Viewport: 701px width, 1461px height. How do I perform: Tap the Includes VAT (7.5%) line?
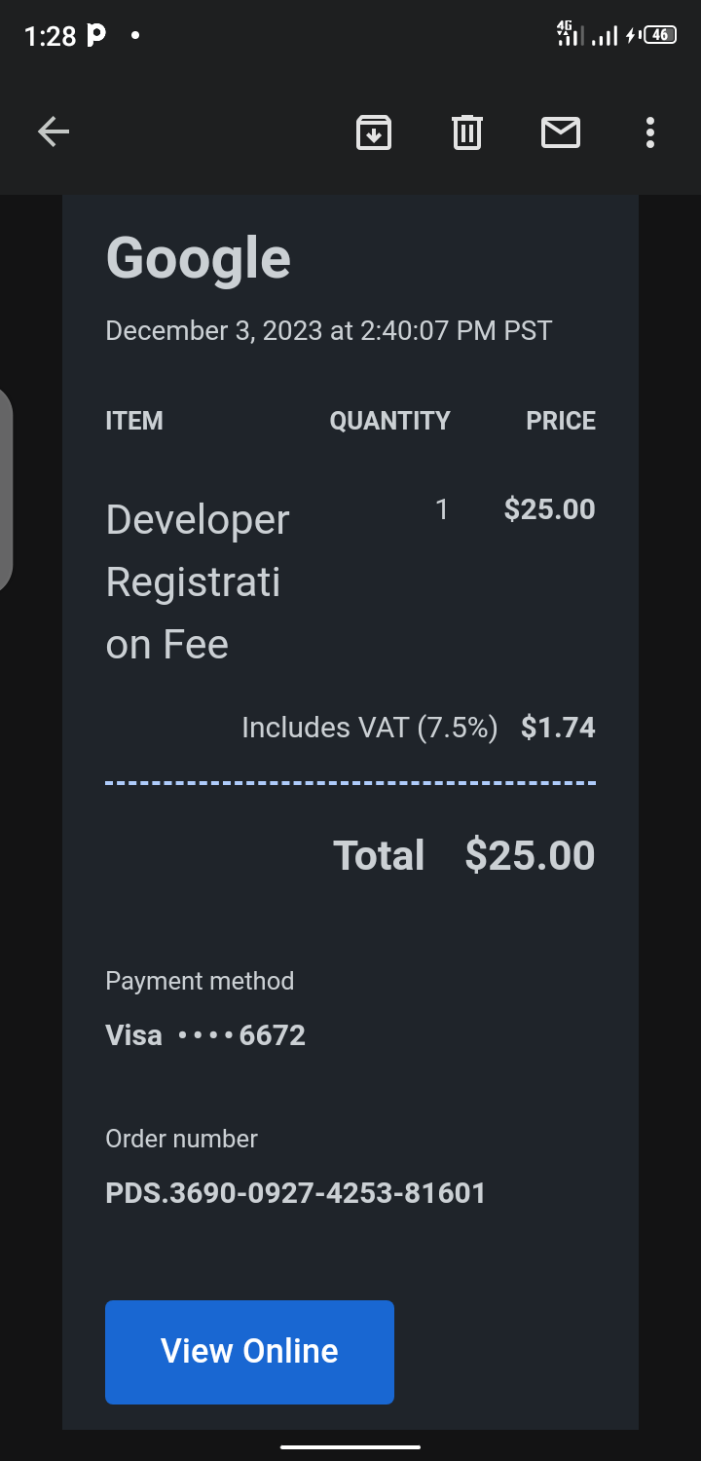click(x=370, y=728)
